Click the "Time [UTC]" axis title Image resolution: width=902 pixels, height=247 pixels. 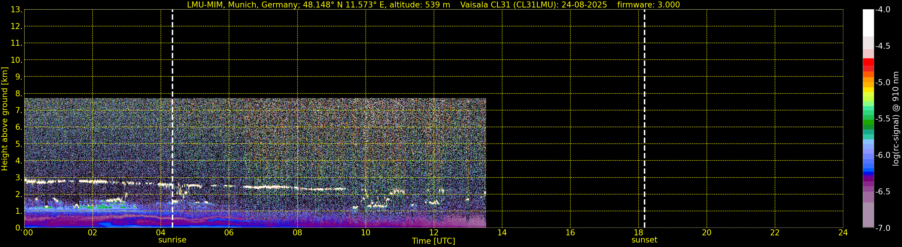[x=433, y=241]
